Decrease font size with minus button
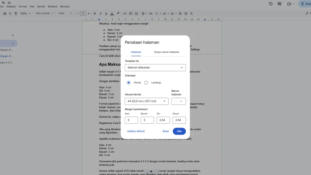The height and width of the screenshot is (175, 311). pyautogui.click(x=77, y=13)
